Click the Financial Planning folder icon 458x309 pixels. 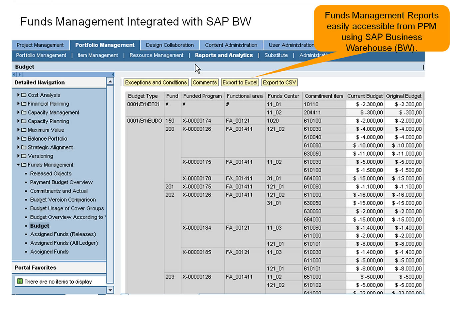[24, 104]
